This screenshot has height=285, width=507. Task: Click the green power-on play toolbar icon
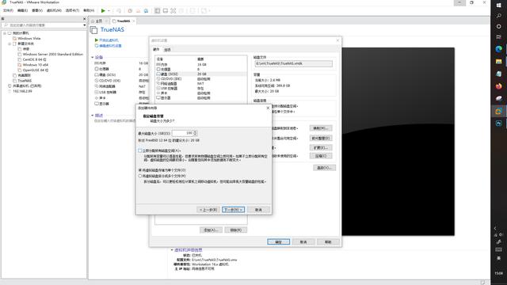[103, 10]
